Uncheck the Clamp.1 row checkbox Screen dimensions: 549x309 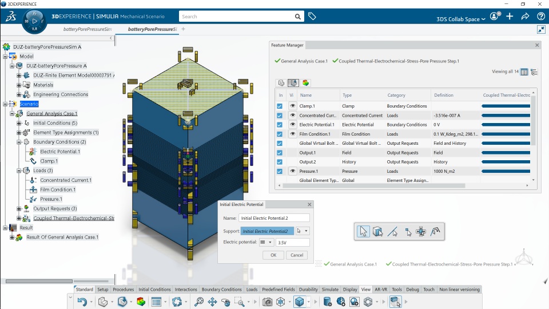tap(280, 106)
